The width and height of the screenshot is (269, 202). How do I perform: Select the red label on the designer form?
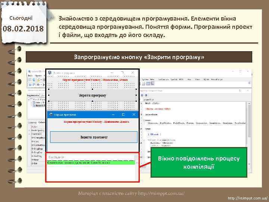click(95, 80)
